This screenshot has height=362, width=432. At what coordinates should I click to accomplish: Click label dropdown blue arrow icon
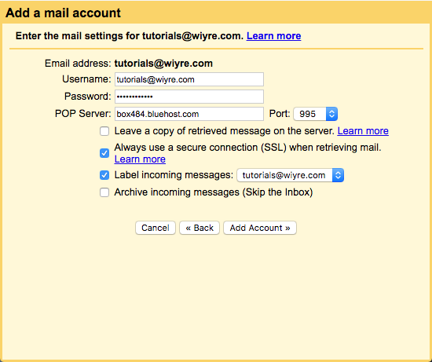pyautogui.click(x=338, y=175)
